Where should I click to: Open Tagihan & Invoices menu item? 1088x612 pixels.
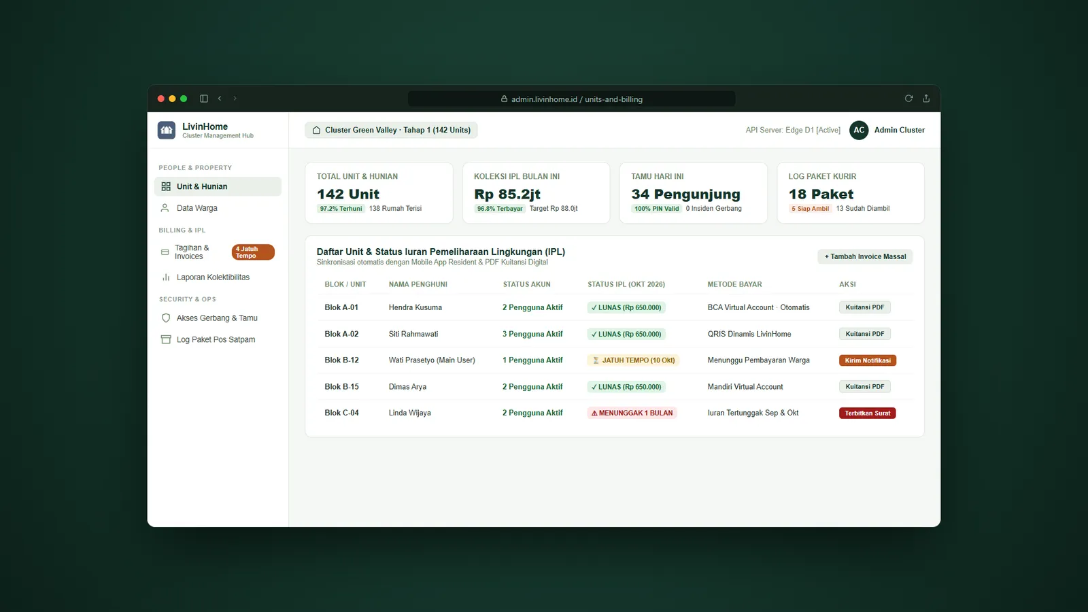tap(218, 252)
